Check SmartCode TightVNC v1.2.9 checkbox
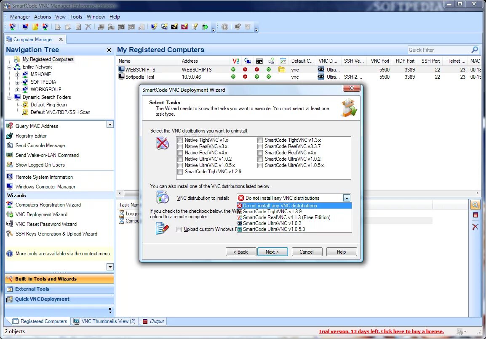This screenshot has height=339, width=486. pyautogui.click(x=180, y=172)
